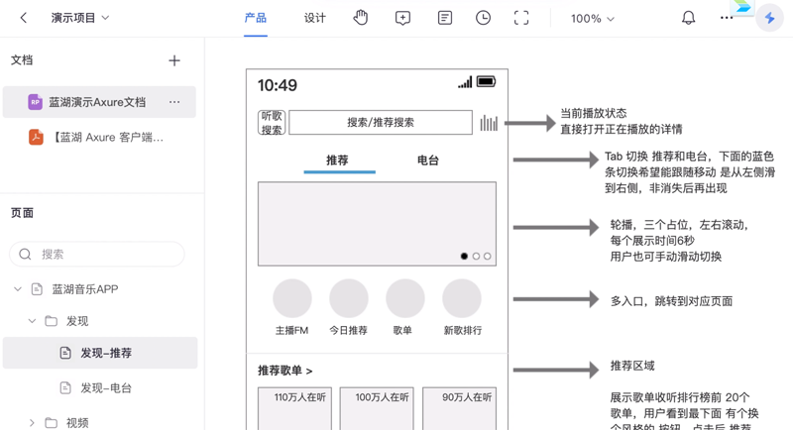Open the 演示项目 project dropdown

80,18
